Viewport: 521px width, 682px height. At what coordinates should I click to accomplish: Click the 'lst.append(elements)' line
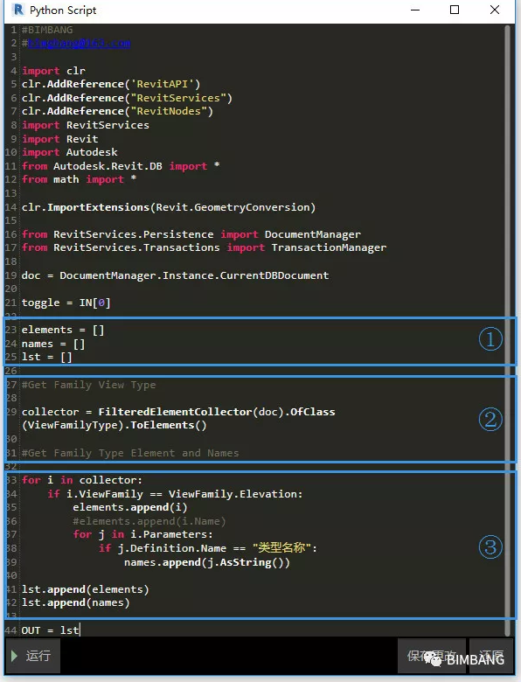click(x=86, y=589)
